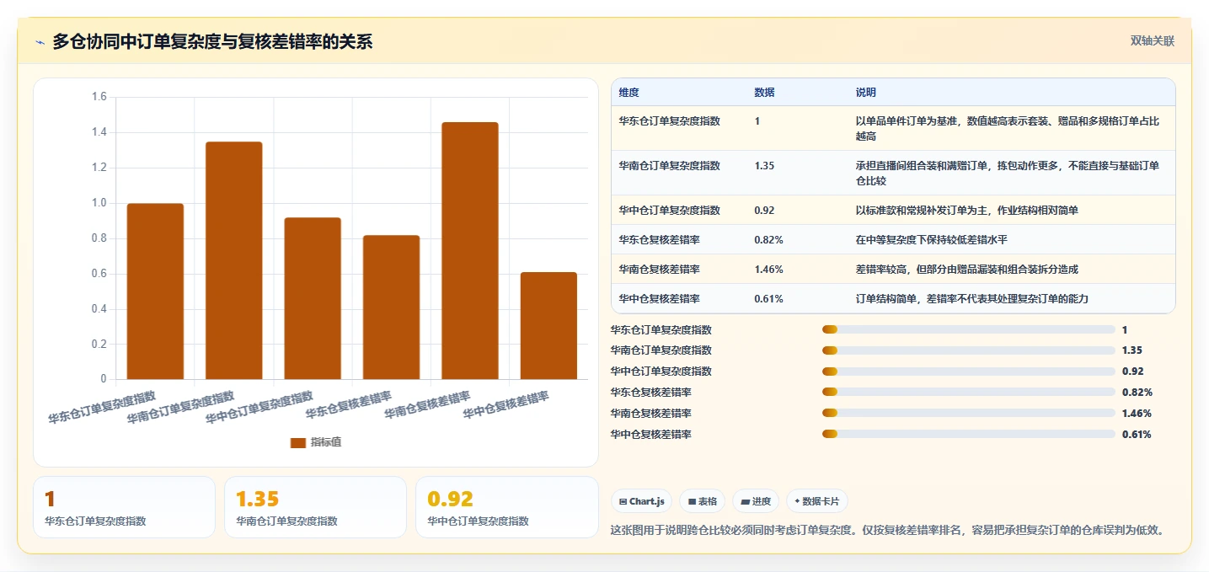Click the dashboard title 多仓协同中订单复杂度与复核差错率的关系
The height and width of the screenshot is (572, 1209).
click(212, 42)
